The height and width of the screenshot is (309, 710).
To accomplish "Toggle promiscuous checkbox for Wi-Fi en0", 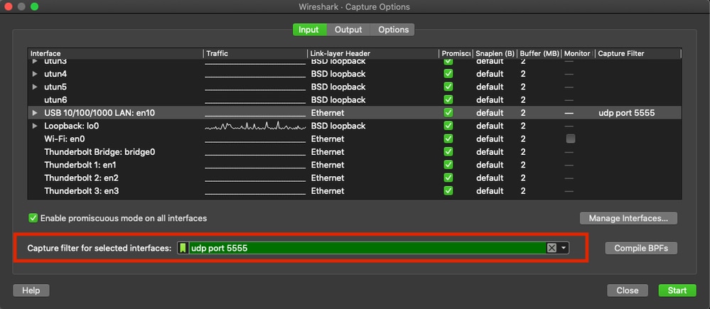I will pyautogui.click(x=448, y=139).
